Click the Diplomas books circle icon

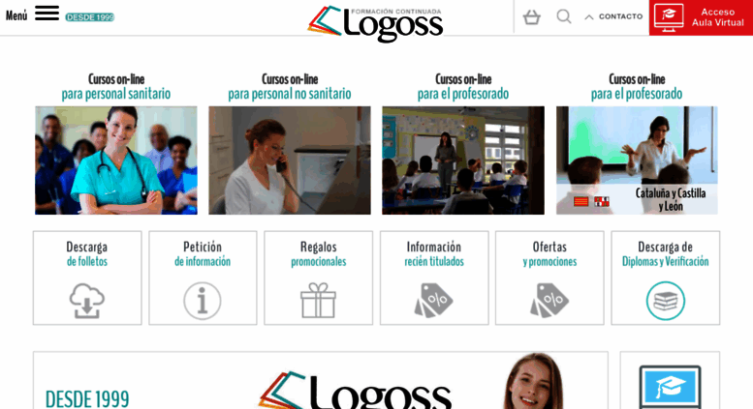665,301
